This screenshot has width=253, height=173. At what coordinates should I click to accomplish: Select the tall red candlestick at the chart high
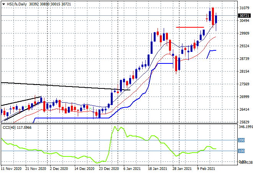(213, 16)
